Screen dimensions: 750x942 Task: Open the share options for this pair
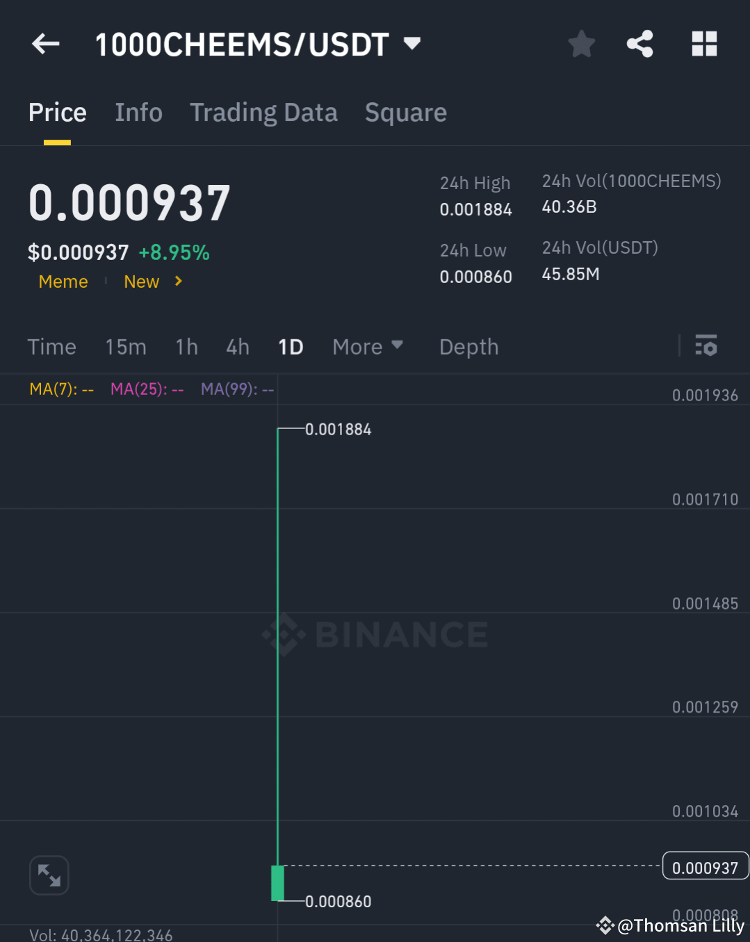(x=639, y=44)
